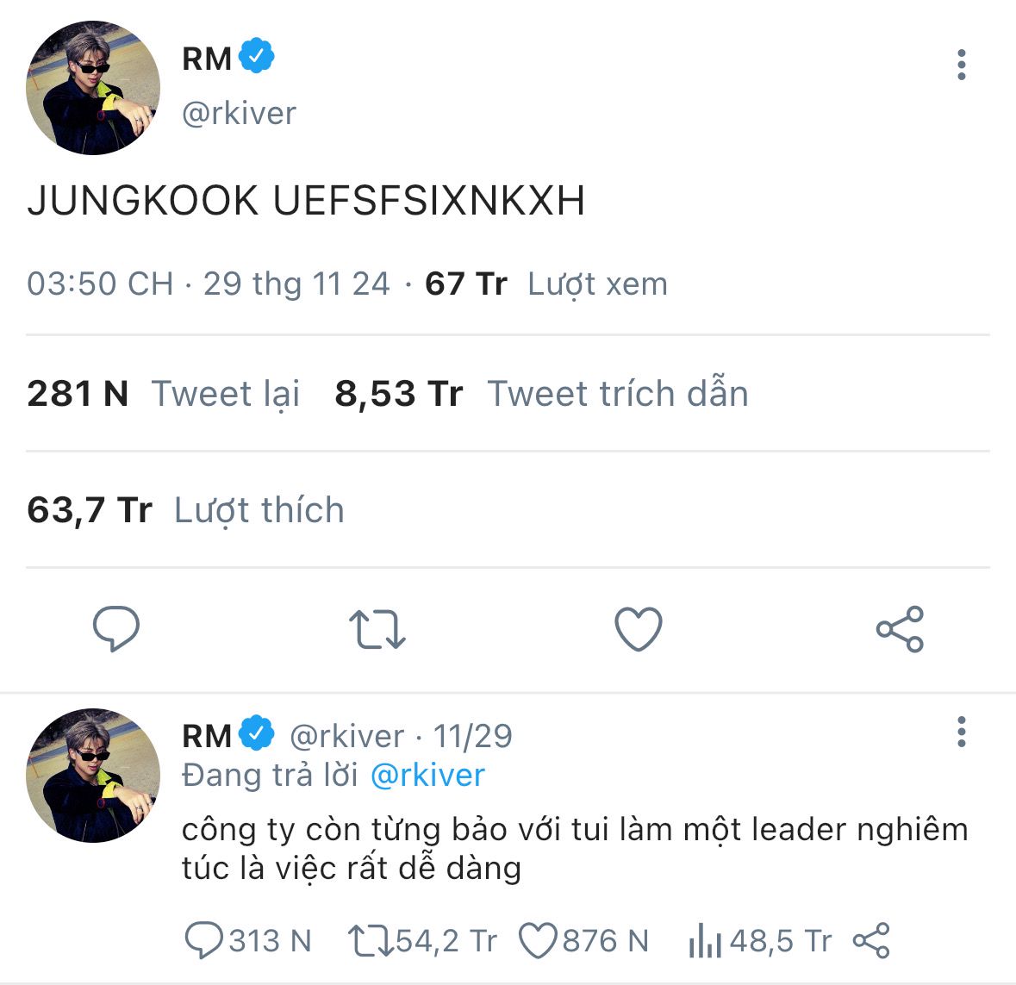Screen dimensions: 1016x985
Task: Click the reply icon under main tweet
Action: [115, 628]
